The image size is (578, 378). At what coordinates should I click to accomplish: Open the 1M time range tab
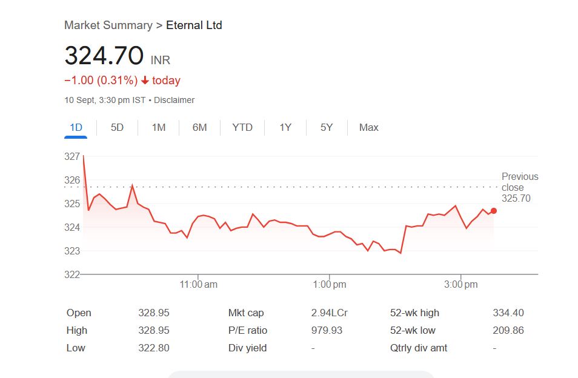(x=158, y=127)
